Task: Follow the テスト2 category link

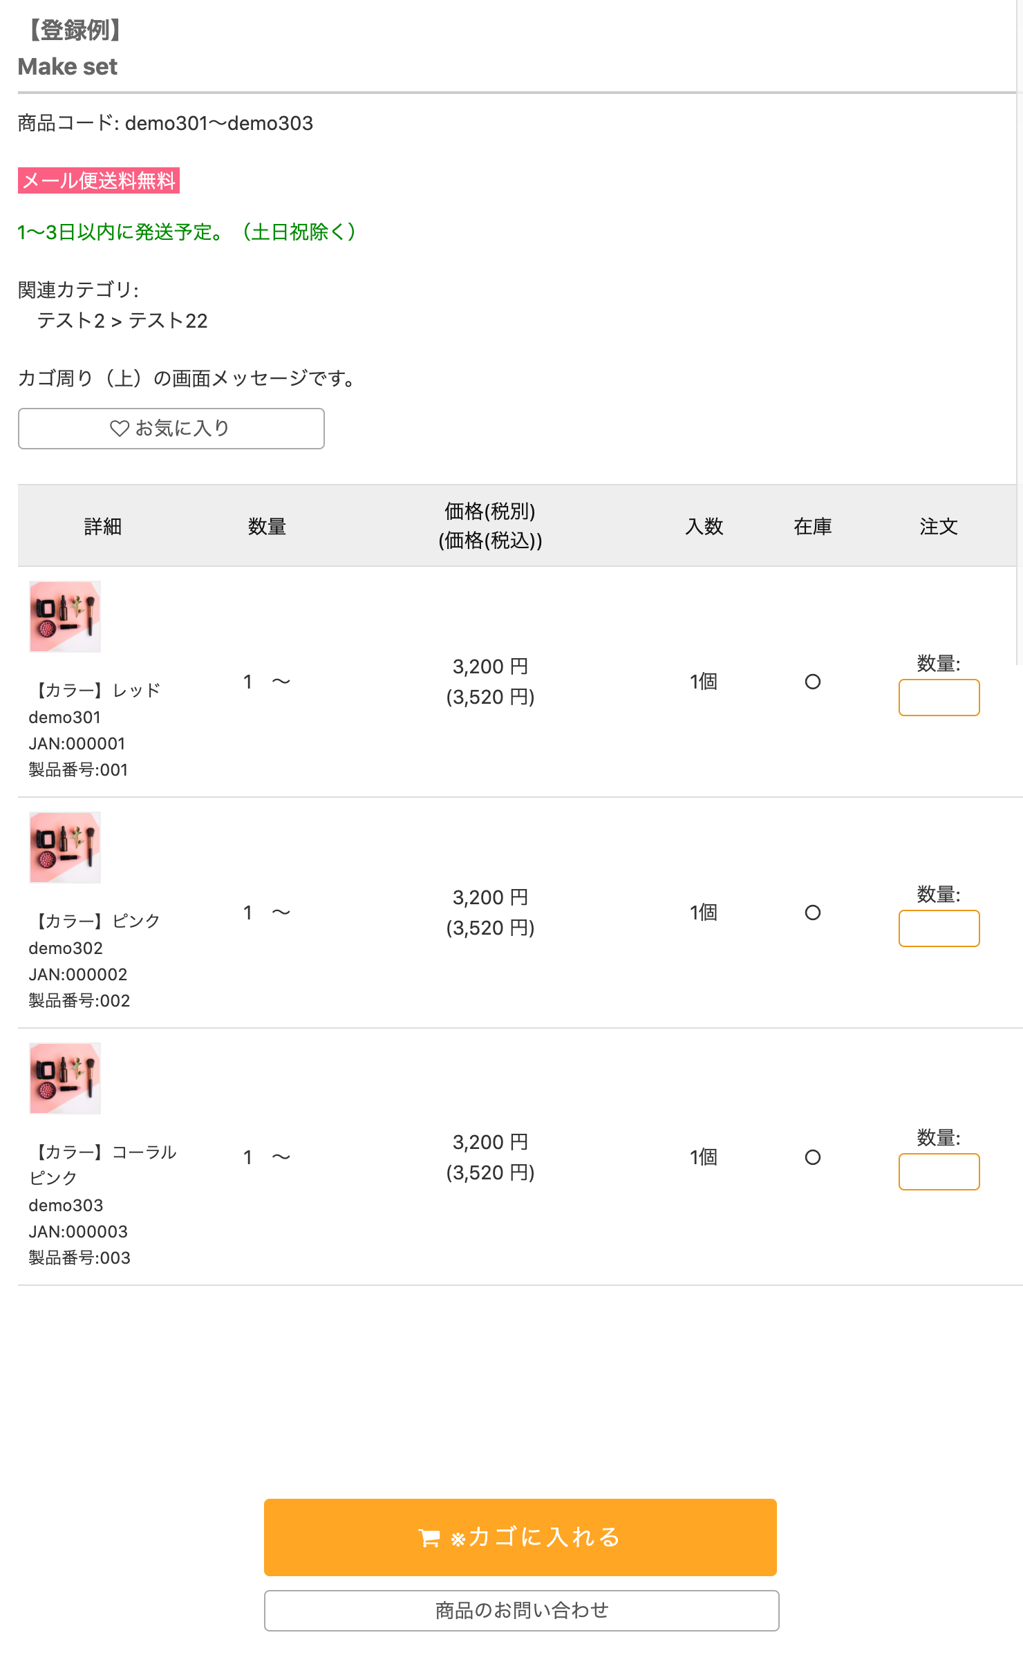Action: 71,321
